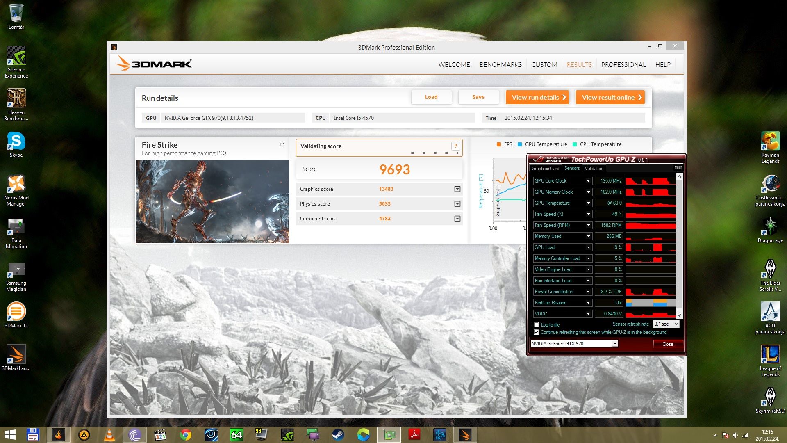Select the League of Legends desktop icon
This screenshot has width=787, height=443.
tap(770, 361)
